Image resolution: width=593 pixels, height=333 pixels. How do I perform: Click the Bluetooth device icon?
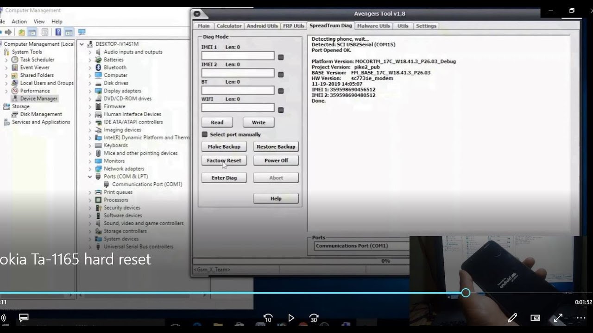[98, 68]
